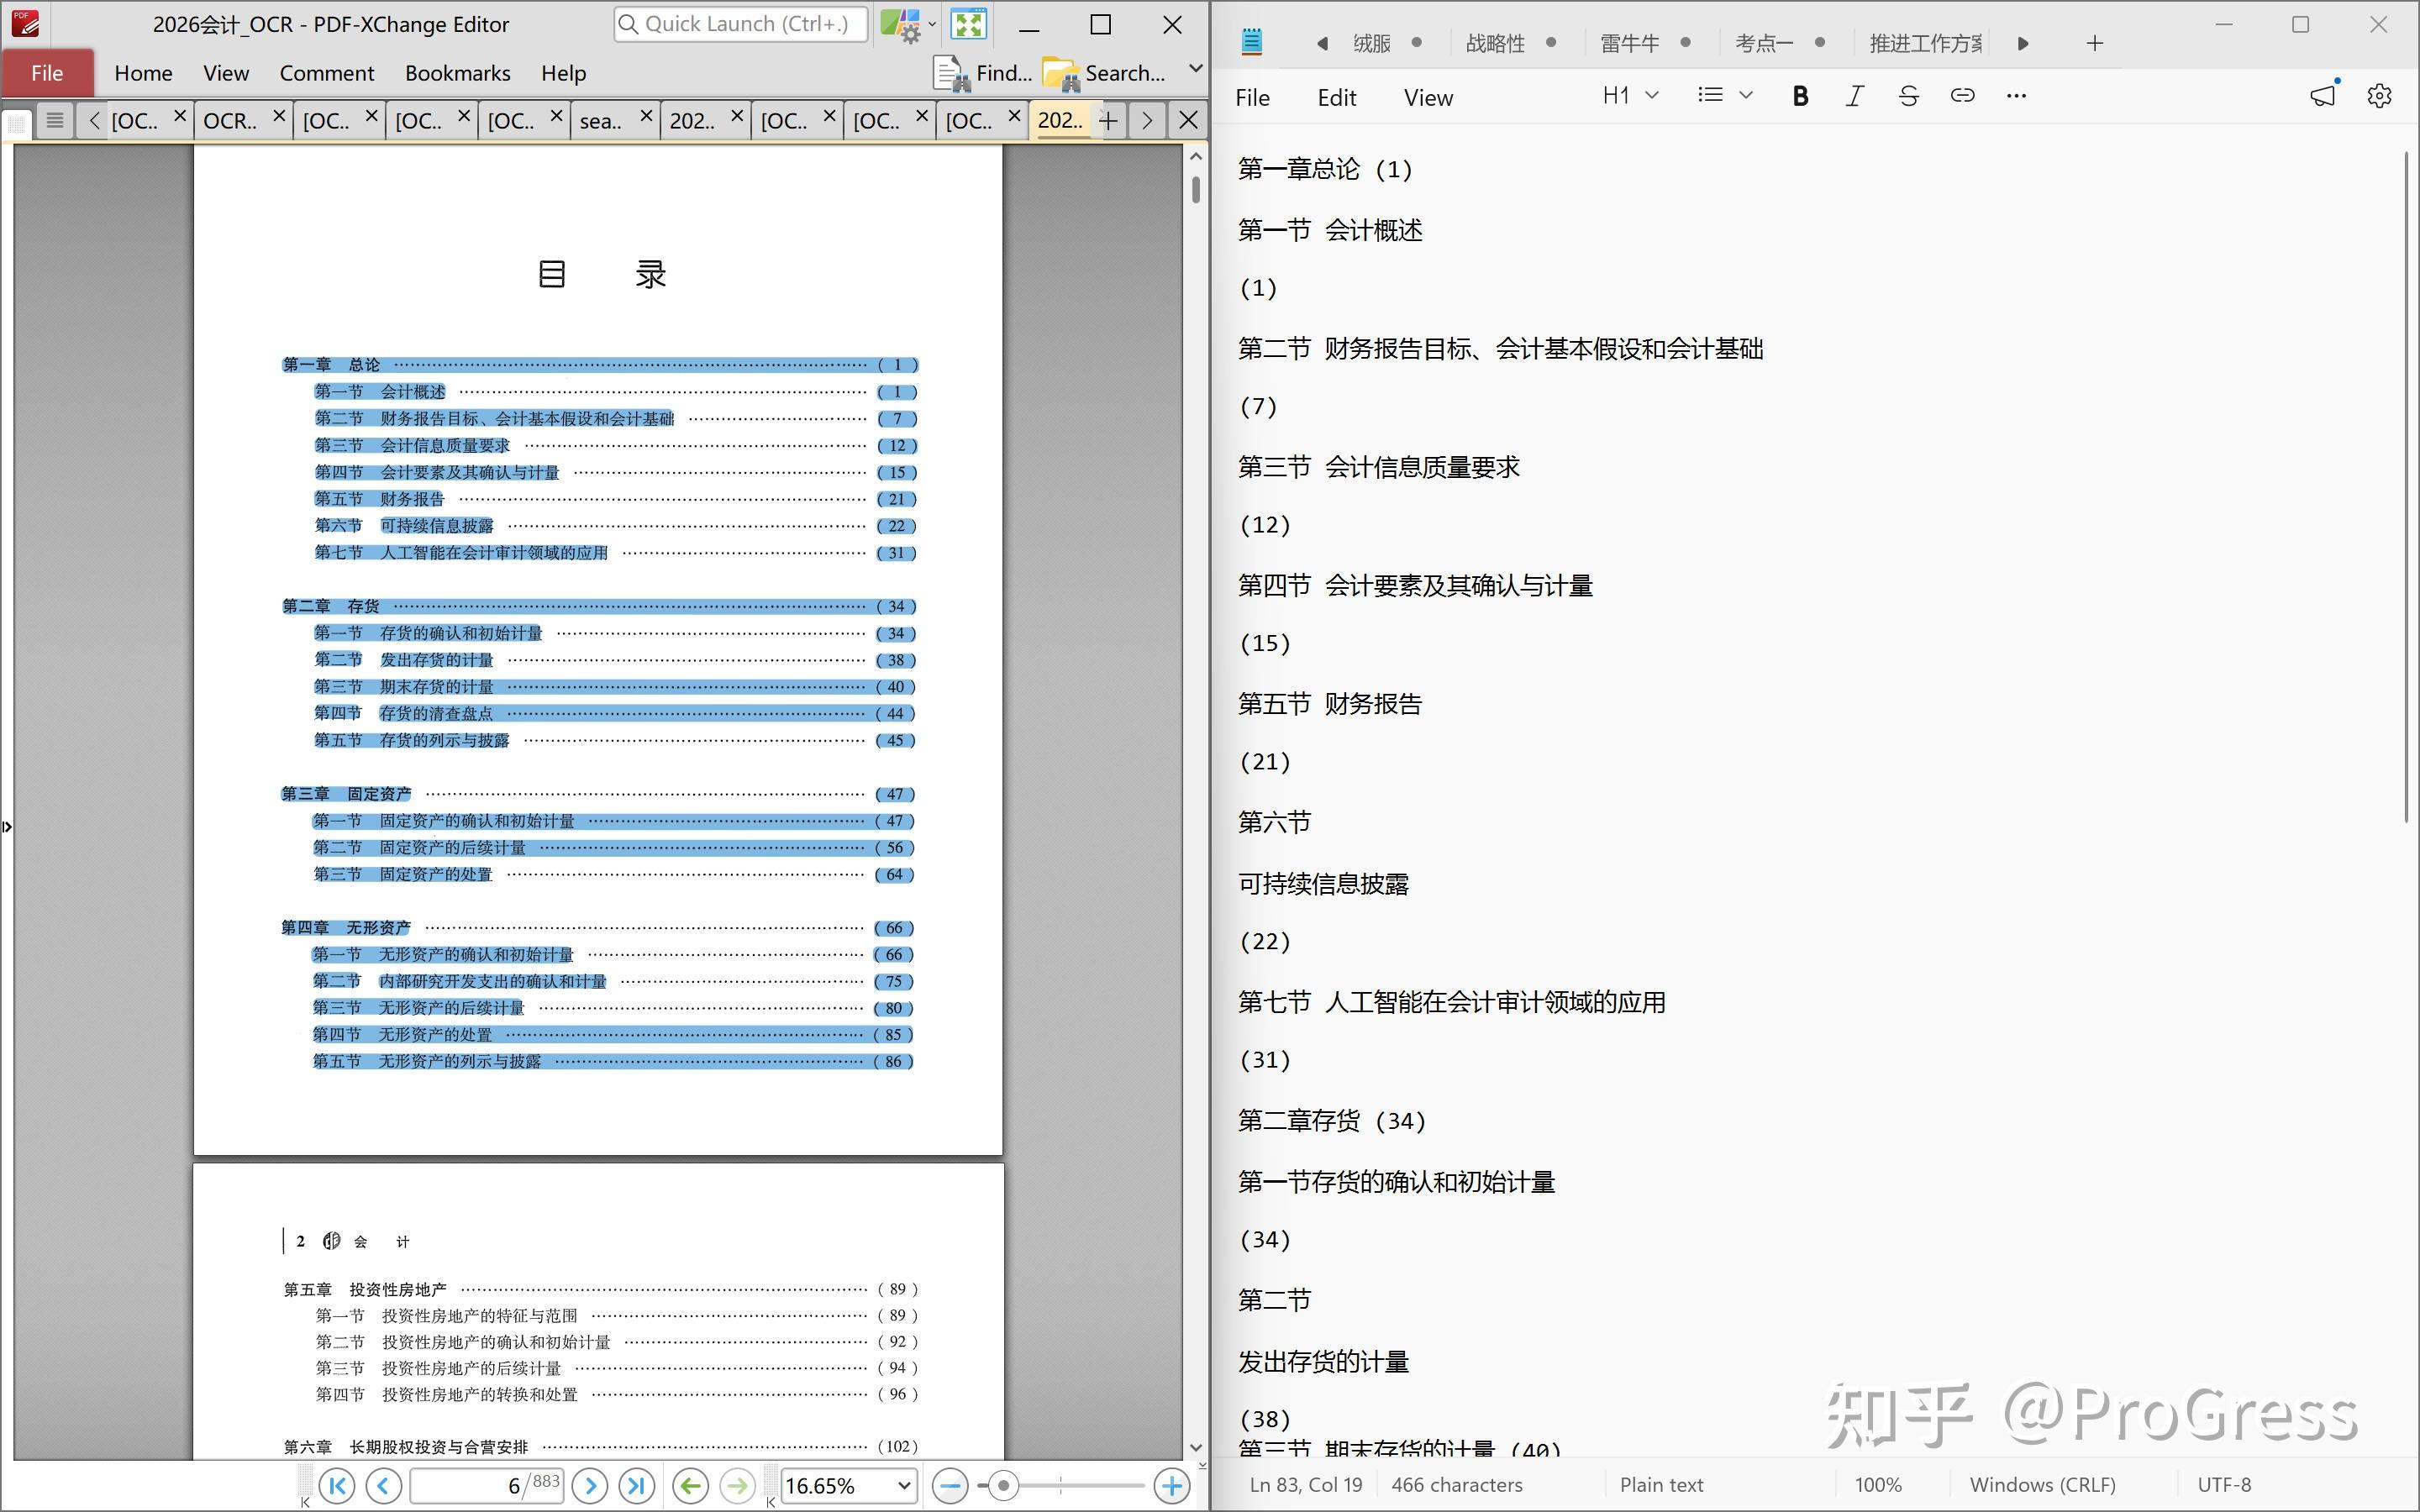Switch to the 战略性 tab in Notepad

1495,43
